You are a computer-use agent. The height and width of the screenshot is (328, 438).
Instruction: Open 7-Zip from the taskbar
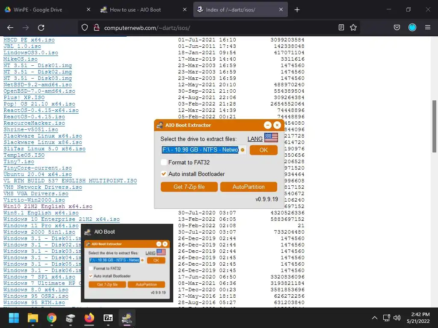coord(108,318)
